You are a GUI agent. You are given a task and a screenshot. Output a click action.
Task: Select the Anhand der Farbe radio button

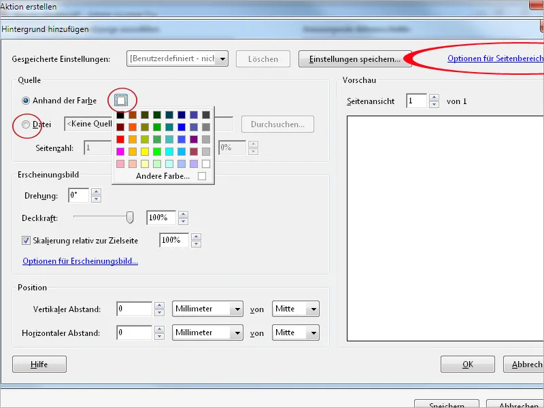26,101
